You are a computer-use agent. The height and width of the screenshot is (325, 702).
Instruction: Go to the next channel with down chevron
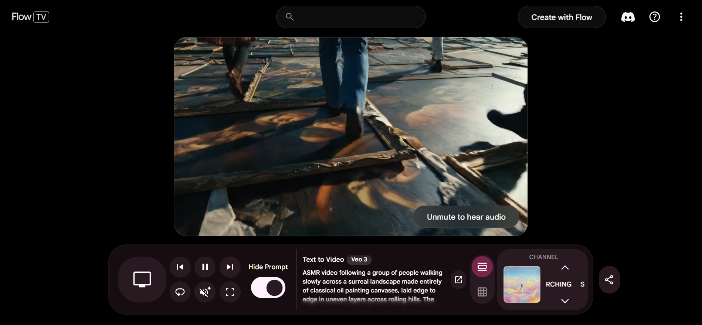tap(564, 301)
